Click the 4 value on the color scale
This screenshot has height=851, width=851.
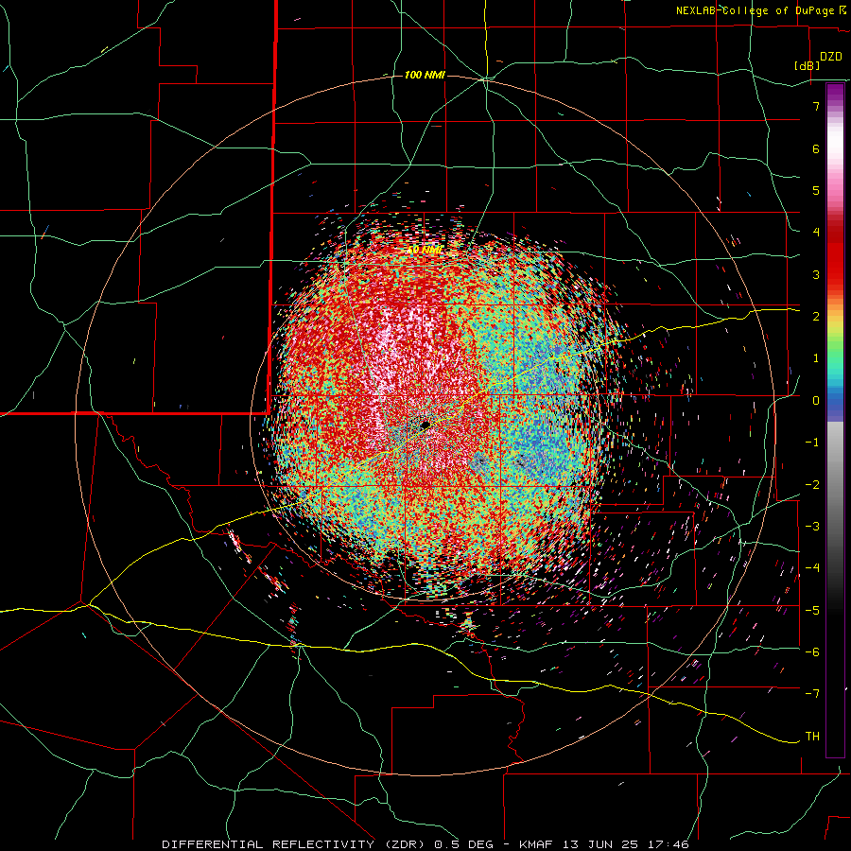816,233
